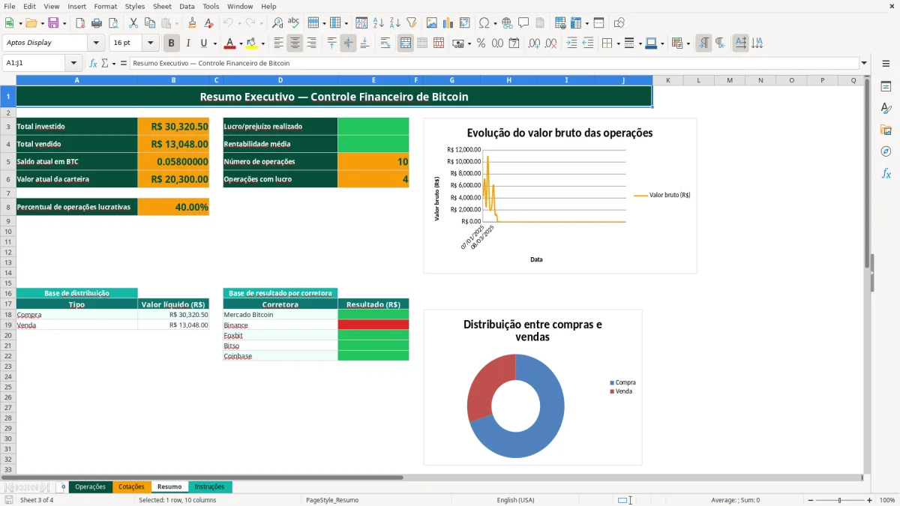Switch to the Instruções sheet tab

point(210,487)
